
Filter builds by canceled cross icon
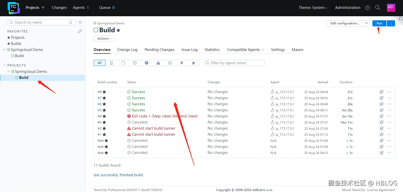170,63
